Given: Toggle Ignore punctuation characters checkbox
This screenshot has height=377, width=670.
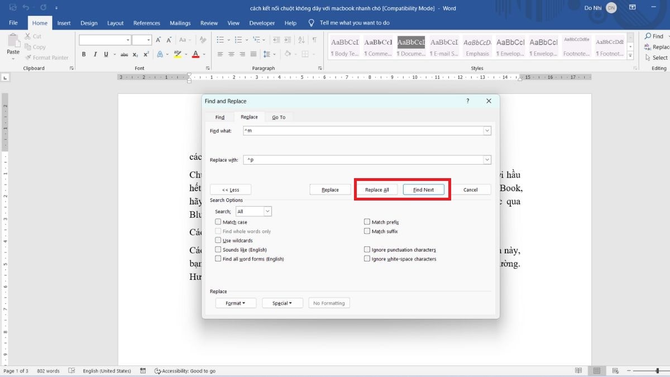Looking at the screenshot, I should 367,250.
